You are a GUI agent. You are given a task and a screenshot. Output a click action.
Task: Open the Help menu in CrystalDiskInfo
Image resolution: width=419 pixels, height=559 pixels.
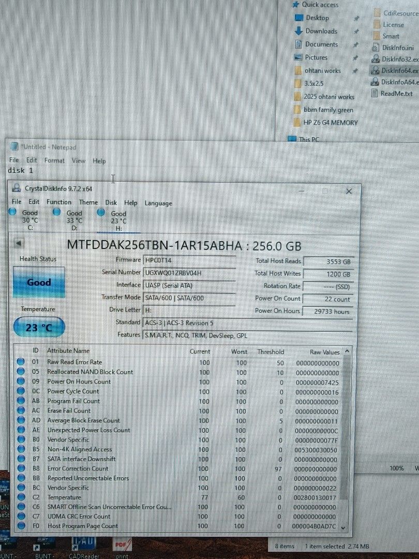(x=130, y=202)
